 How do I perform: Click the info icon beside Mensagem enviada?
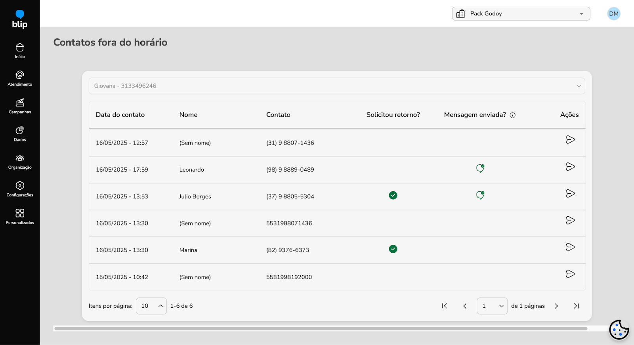coord(513,115)
